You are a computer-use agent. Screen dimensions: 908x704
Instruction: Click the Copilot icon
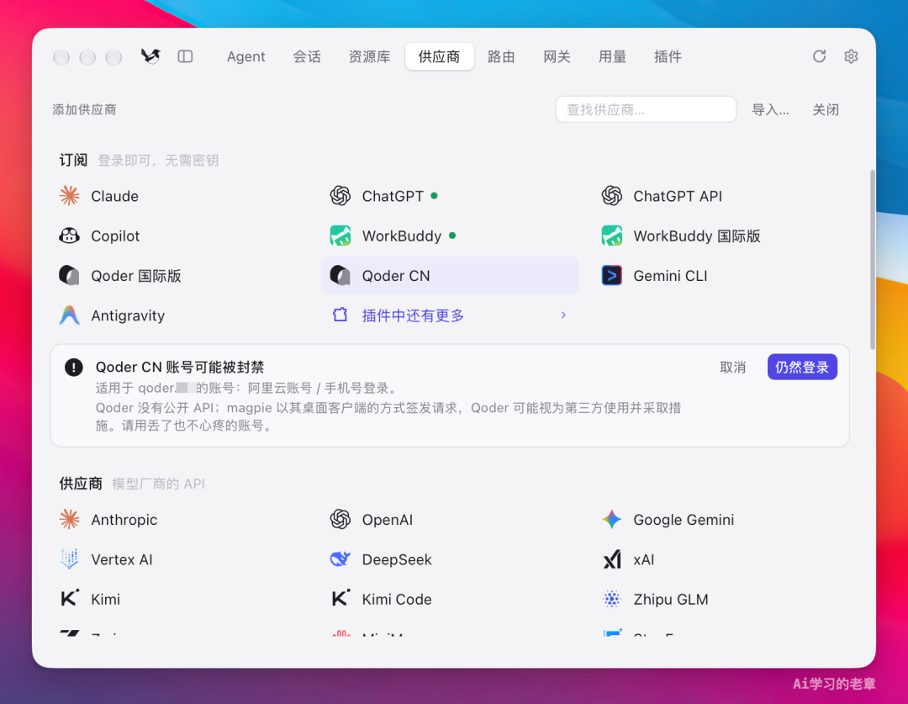(x=70, y=236)
